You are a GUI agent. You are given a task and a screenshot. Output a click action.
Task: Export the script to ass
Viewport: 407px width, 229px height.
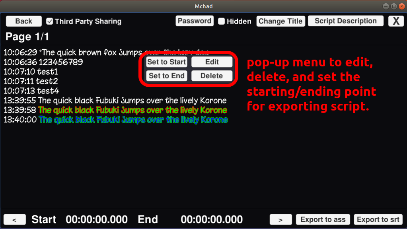[x=323, y=219]
